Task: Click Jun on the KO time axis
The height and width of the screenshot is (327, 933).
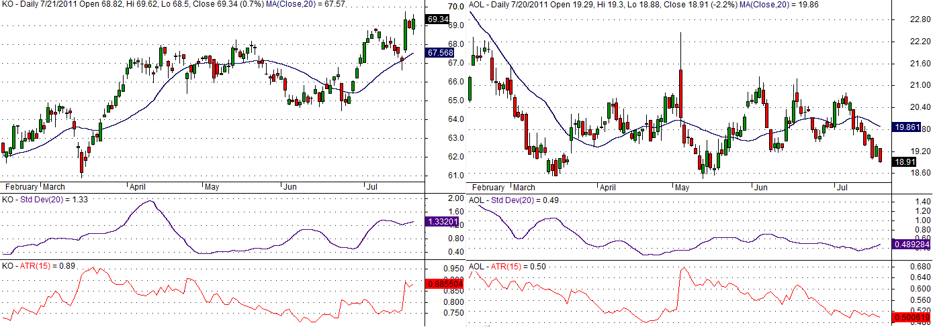Action: 290,187
